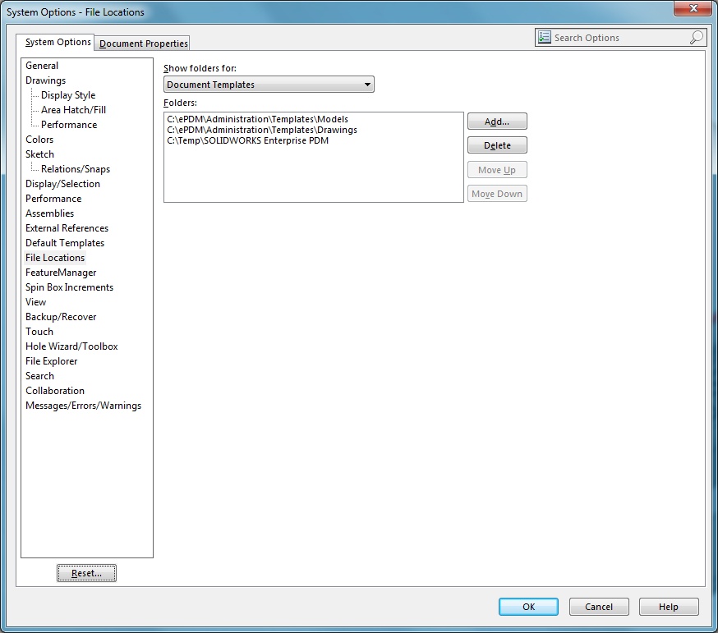The image size is (718, 633).
Task: Select Backup/Recover category
Action: point(61,317)
